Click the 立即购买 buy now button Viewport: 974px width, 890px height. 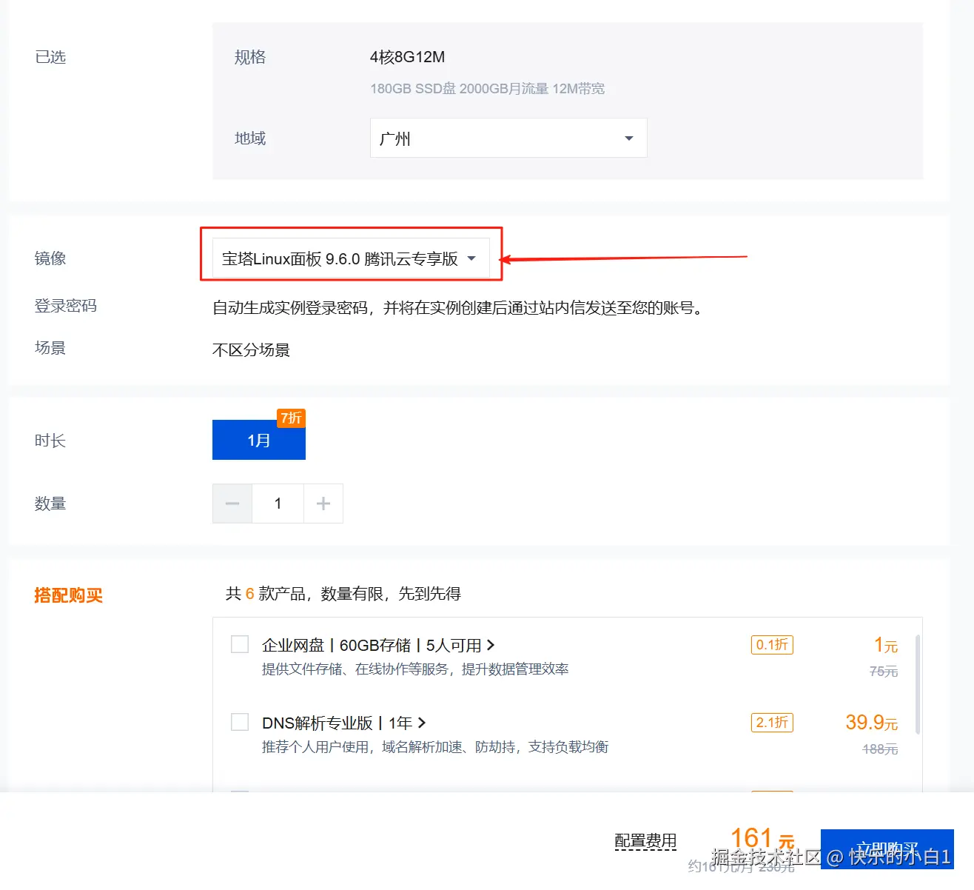point(887,849)
